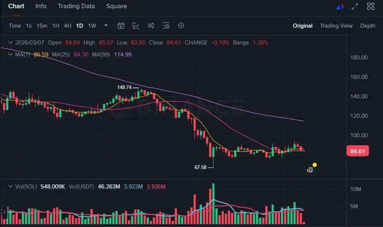Open the technical indicators line-chart icon
Image resolution: width=383 pixels, height=227 pixels.
pos(136,26)
